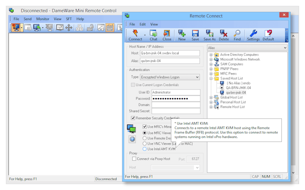Click the two-monitor icon beside viewer options
Image resolution: width=305 pixels, height=190 pixels.
click(x=131, y=129)
